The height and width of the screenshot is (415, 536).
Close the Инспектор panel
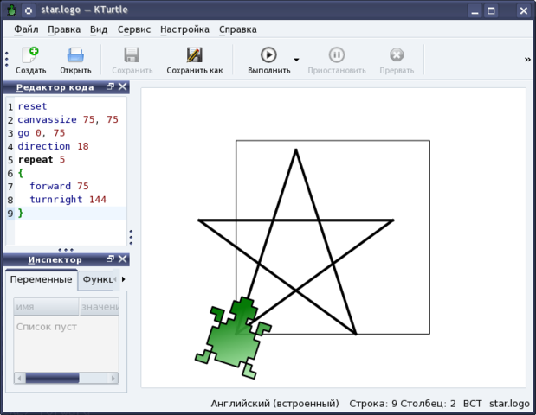coord(122,259)
